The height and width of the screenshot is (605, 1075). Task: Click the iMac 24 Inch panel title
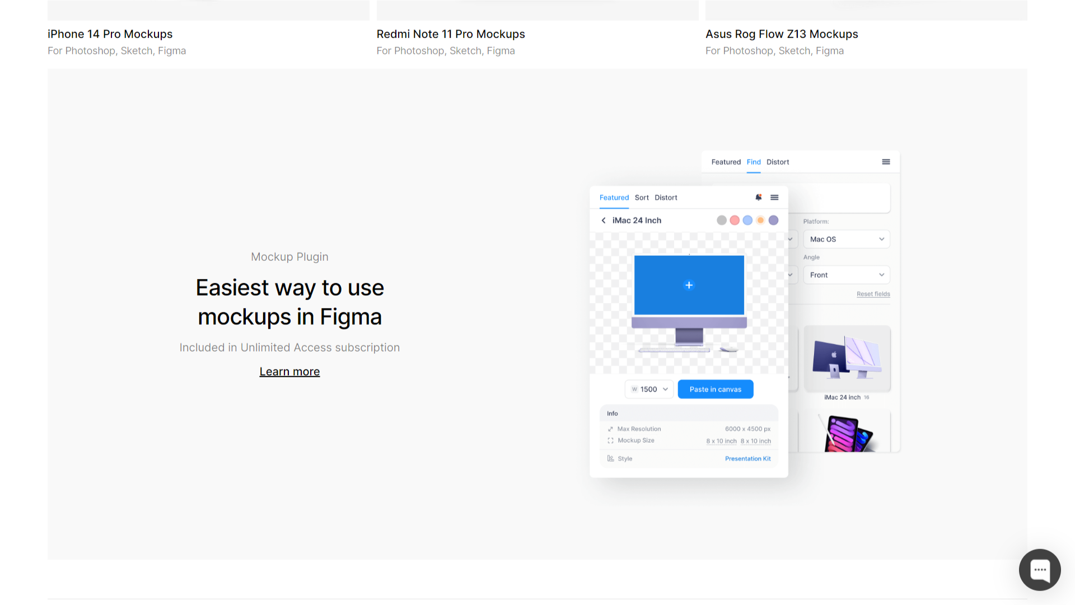pyautogui.click(x=637, y=221)
